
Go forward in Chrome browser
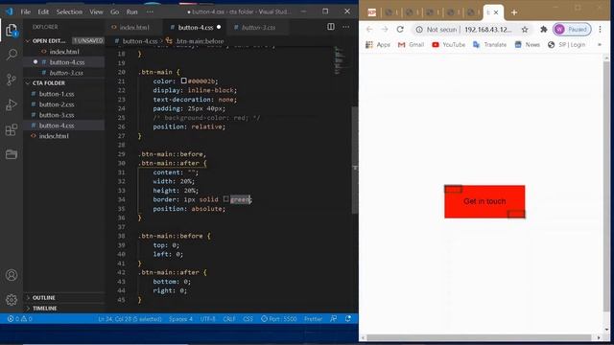[385, 30]
